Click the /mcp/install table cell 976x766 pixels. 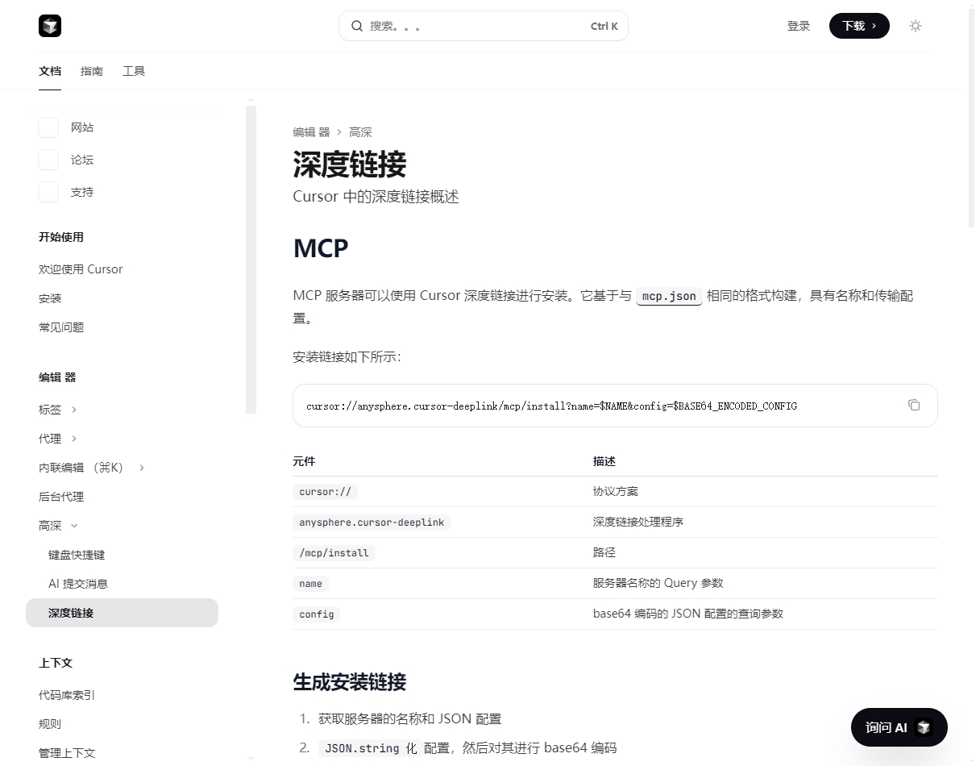[334, 552]
